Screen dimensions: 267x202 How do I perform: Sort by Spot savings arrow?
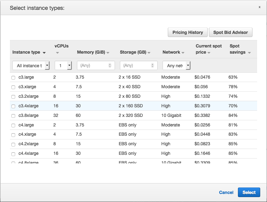pos(249,53)
